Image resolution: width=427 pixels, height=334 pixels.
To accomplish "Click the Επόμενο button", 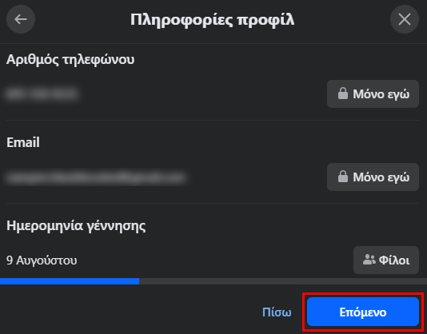I will (x=363, y=312).
